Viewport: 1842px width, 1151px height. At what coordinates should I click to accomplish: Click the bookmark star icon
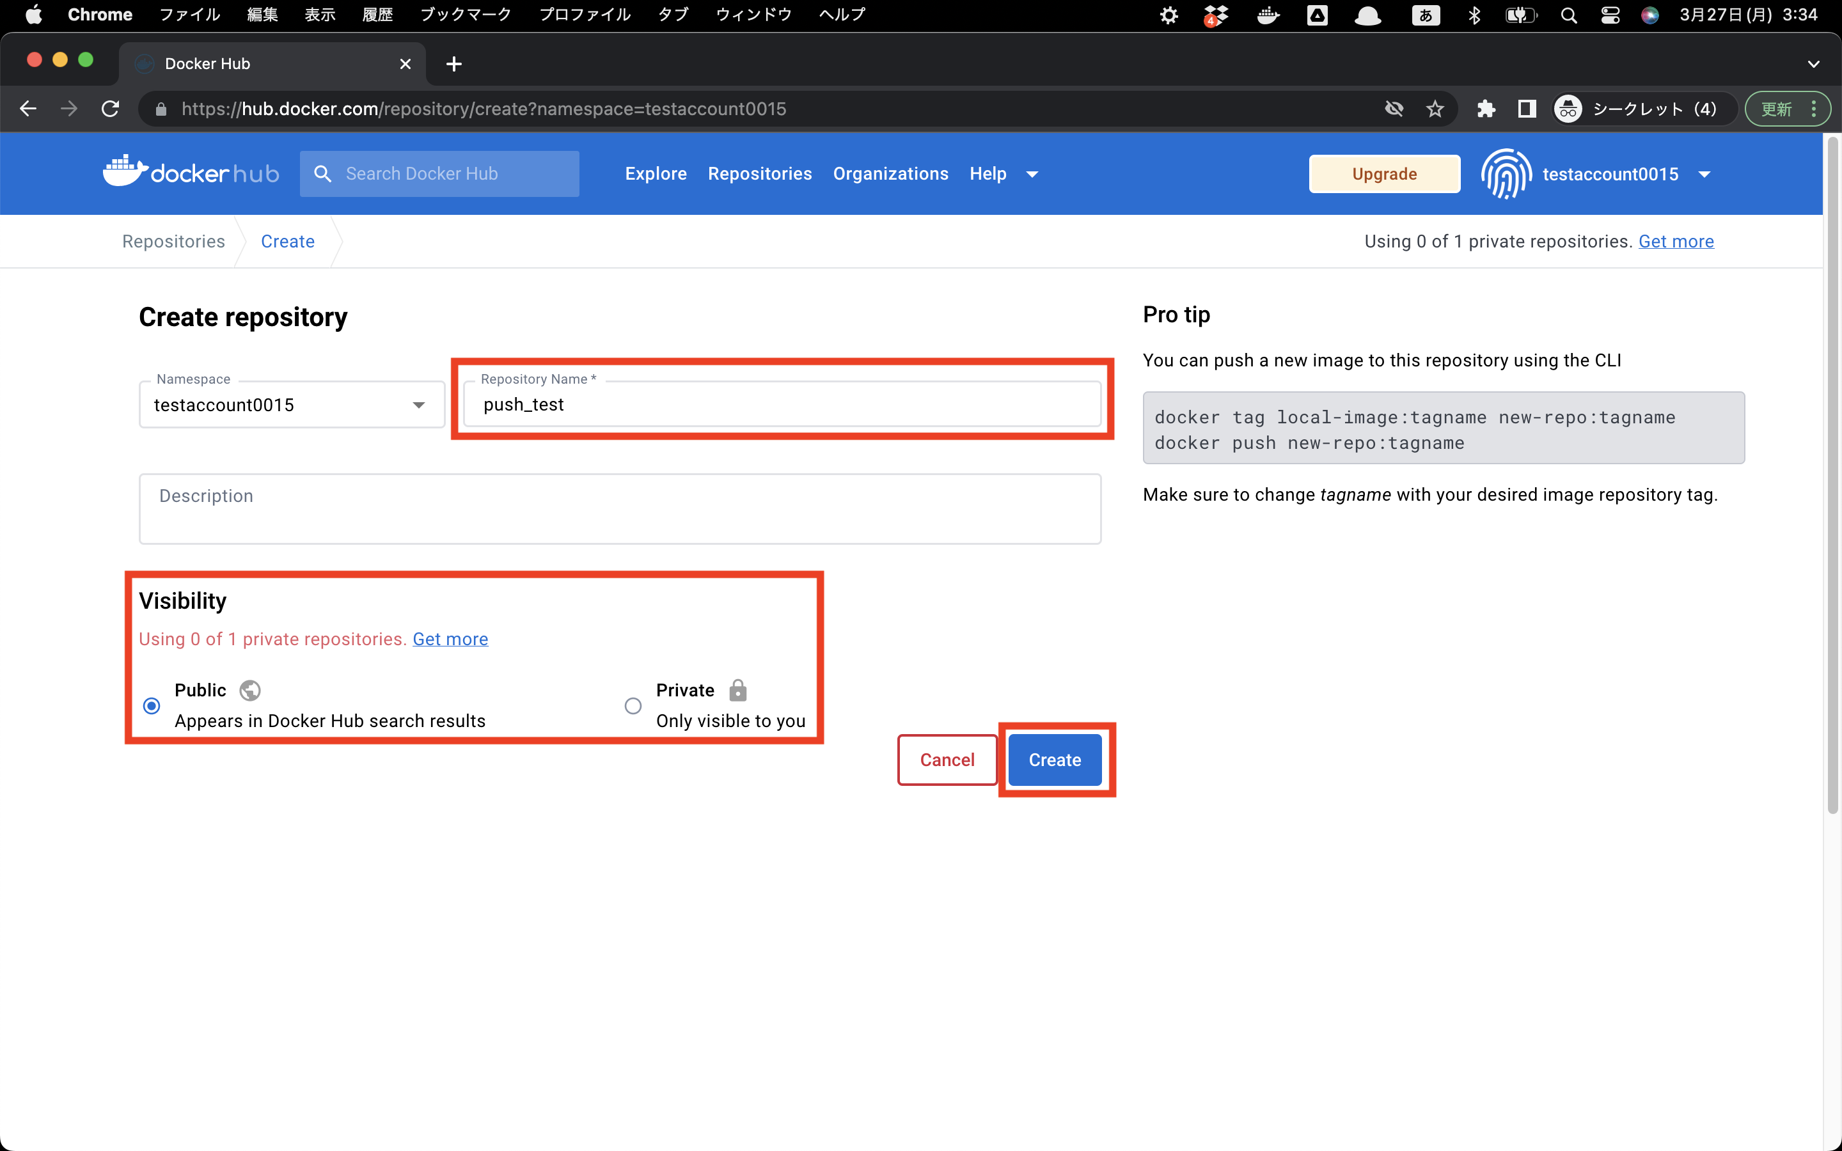pyautogui.click(x=1435, y=109)
